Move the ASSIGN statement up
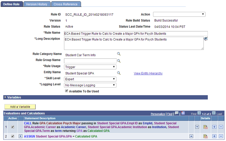This screenshot has height=141, width=226. (x=191, y=136)
